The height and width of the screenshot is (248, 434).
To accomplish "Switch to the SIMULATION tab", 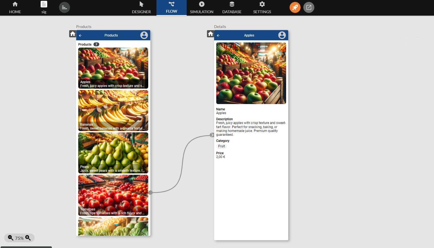I will click(x=202, y=8).
